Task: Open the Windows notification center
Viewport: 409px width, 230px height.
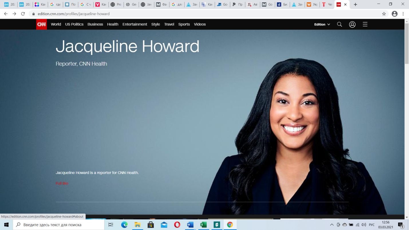Action: 401,225
